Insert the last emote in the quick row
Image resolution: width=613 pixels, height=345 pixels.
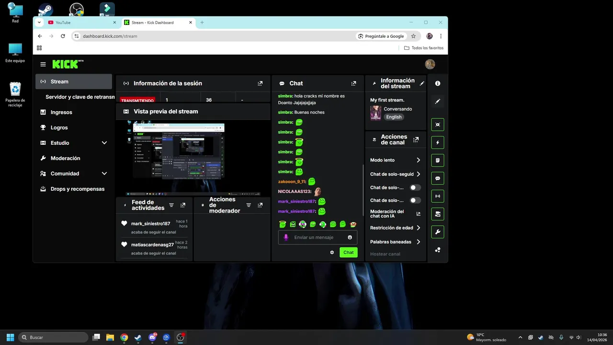point(353,224)
